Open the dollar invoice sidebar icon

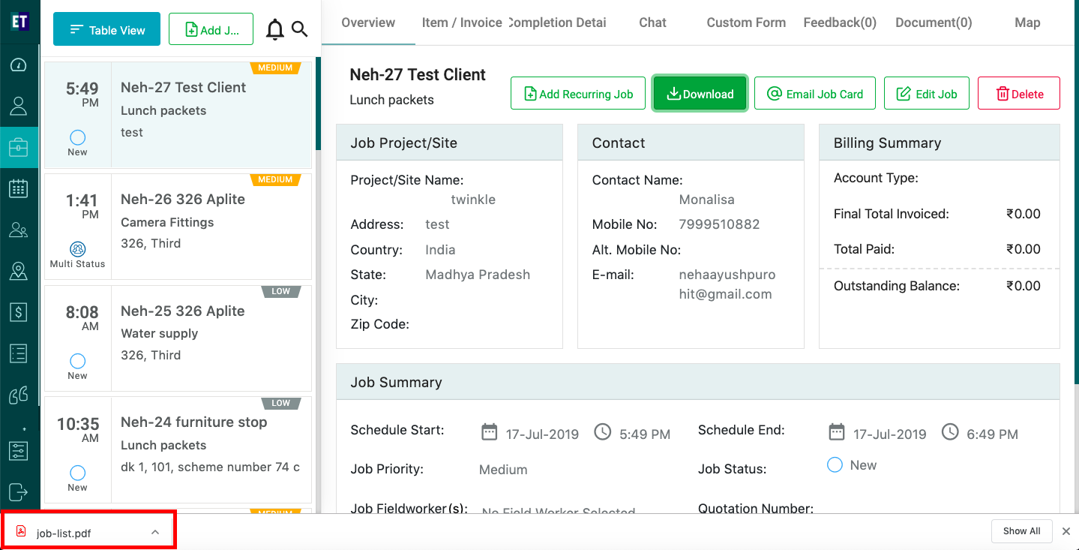point(19,312)
